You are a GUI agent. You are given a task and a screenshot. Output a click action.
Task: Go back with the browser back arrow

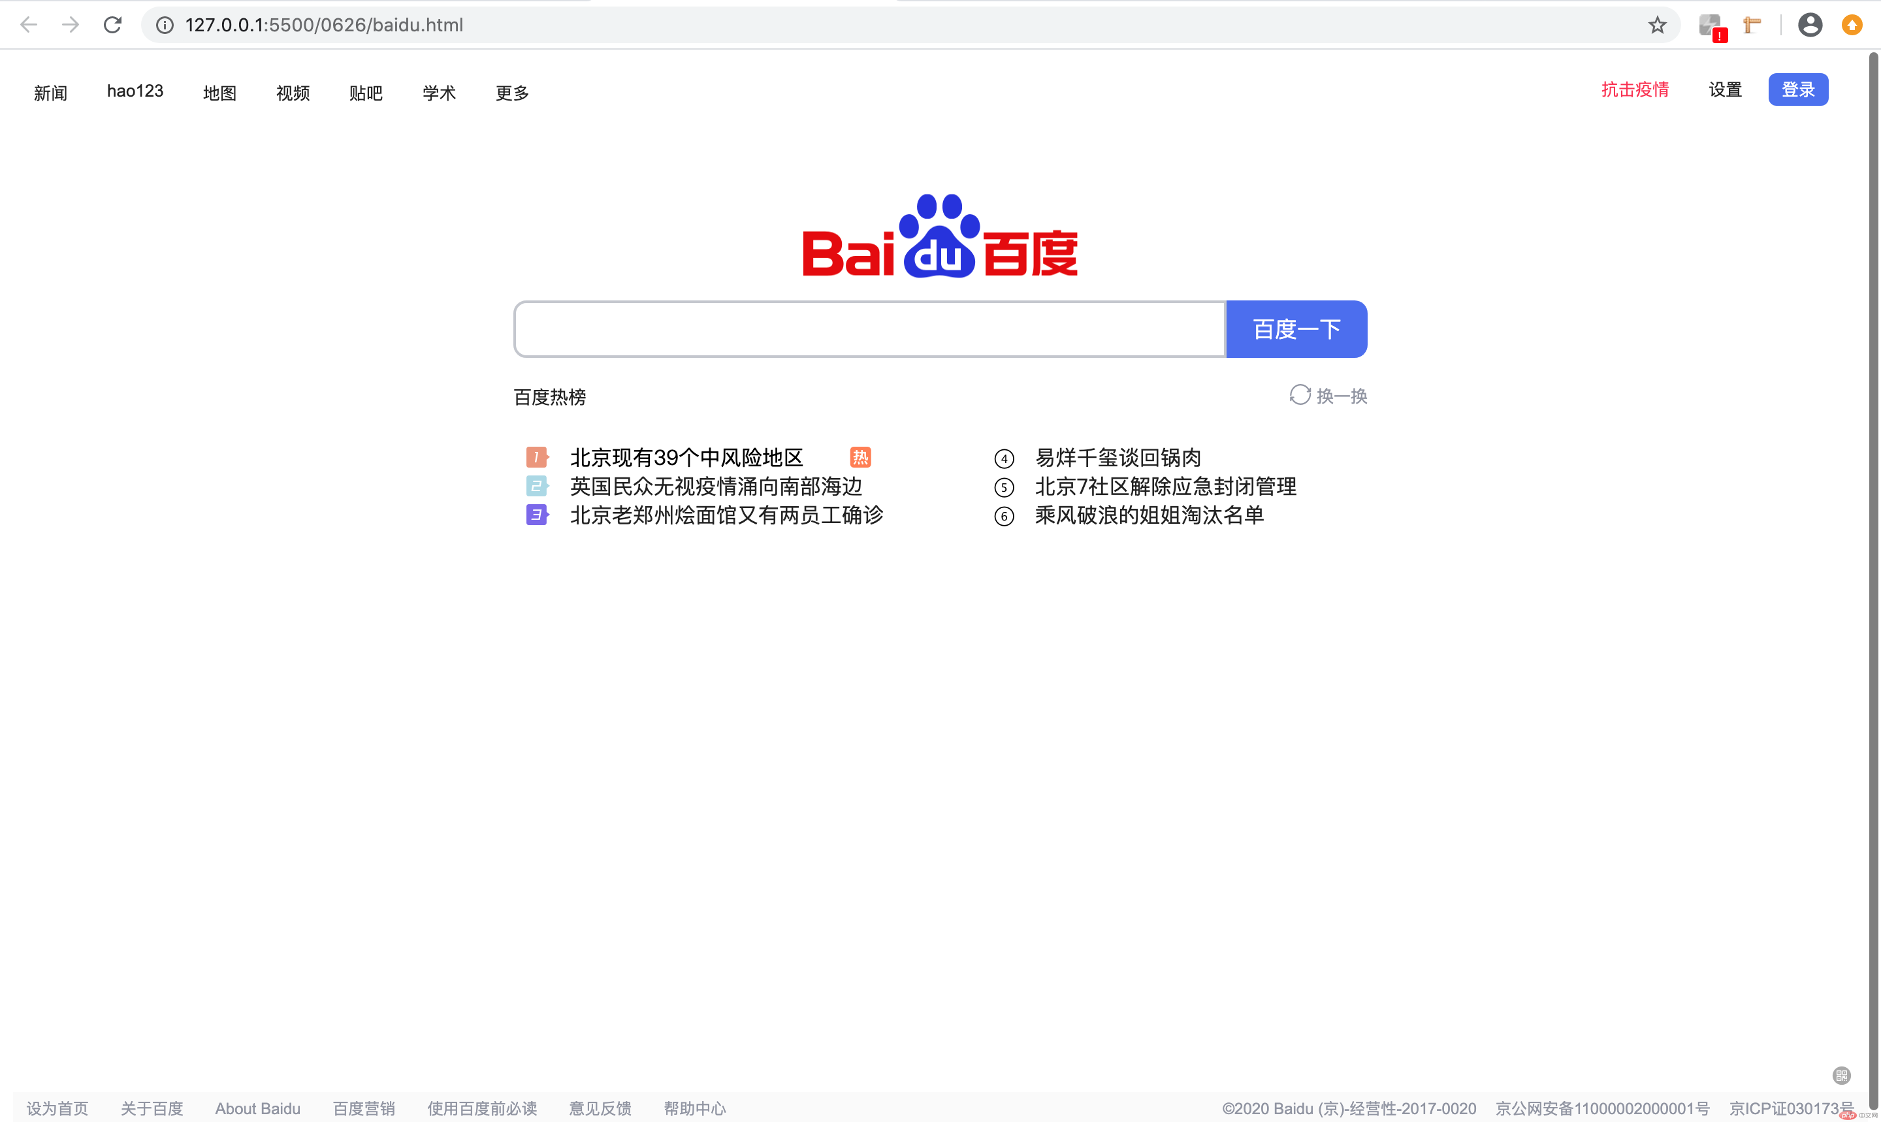coord(29,25)
